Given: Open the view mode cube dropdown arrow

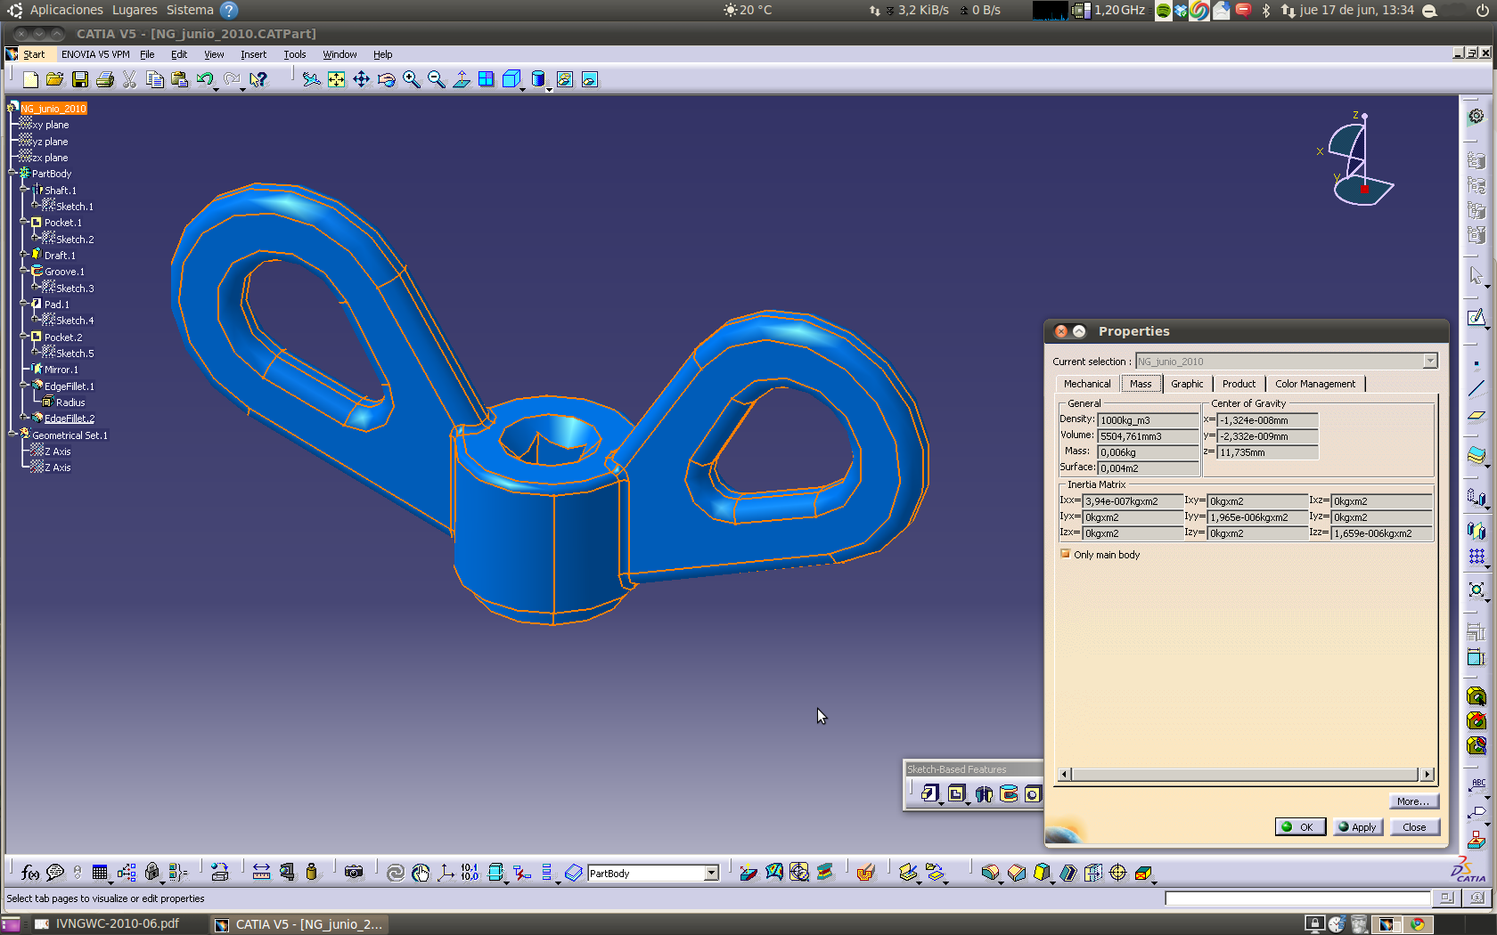Looking at the screenshot, I should tap(523, 89).
